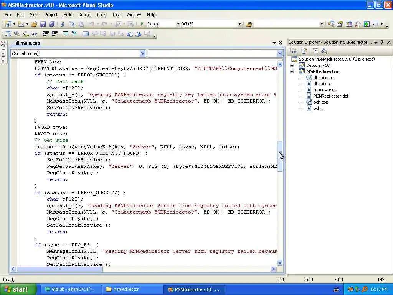393x295 pixels.
Task: Save dllmain.cpp using the floppy disk icon
Action: coord(43,24)
